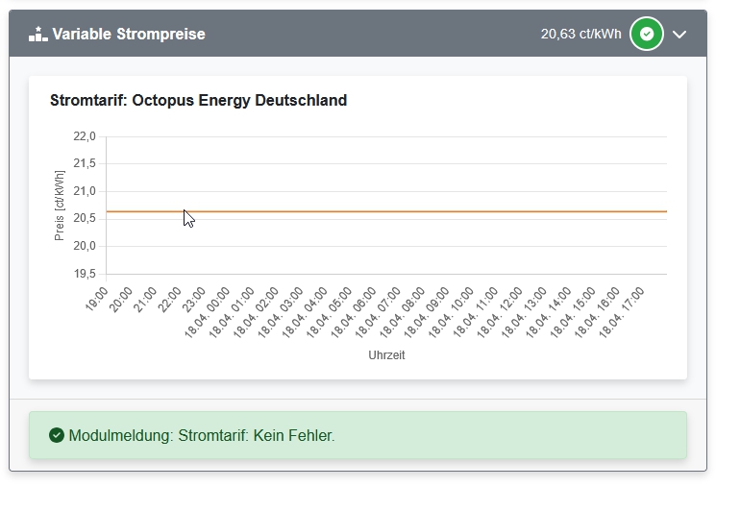
Task: Click the 22,0 y-axis label
Action: [x=85, y=137]
